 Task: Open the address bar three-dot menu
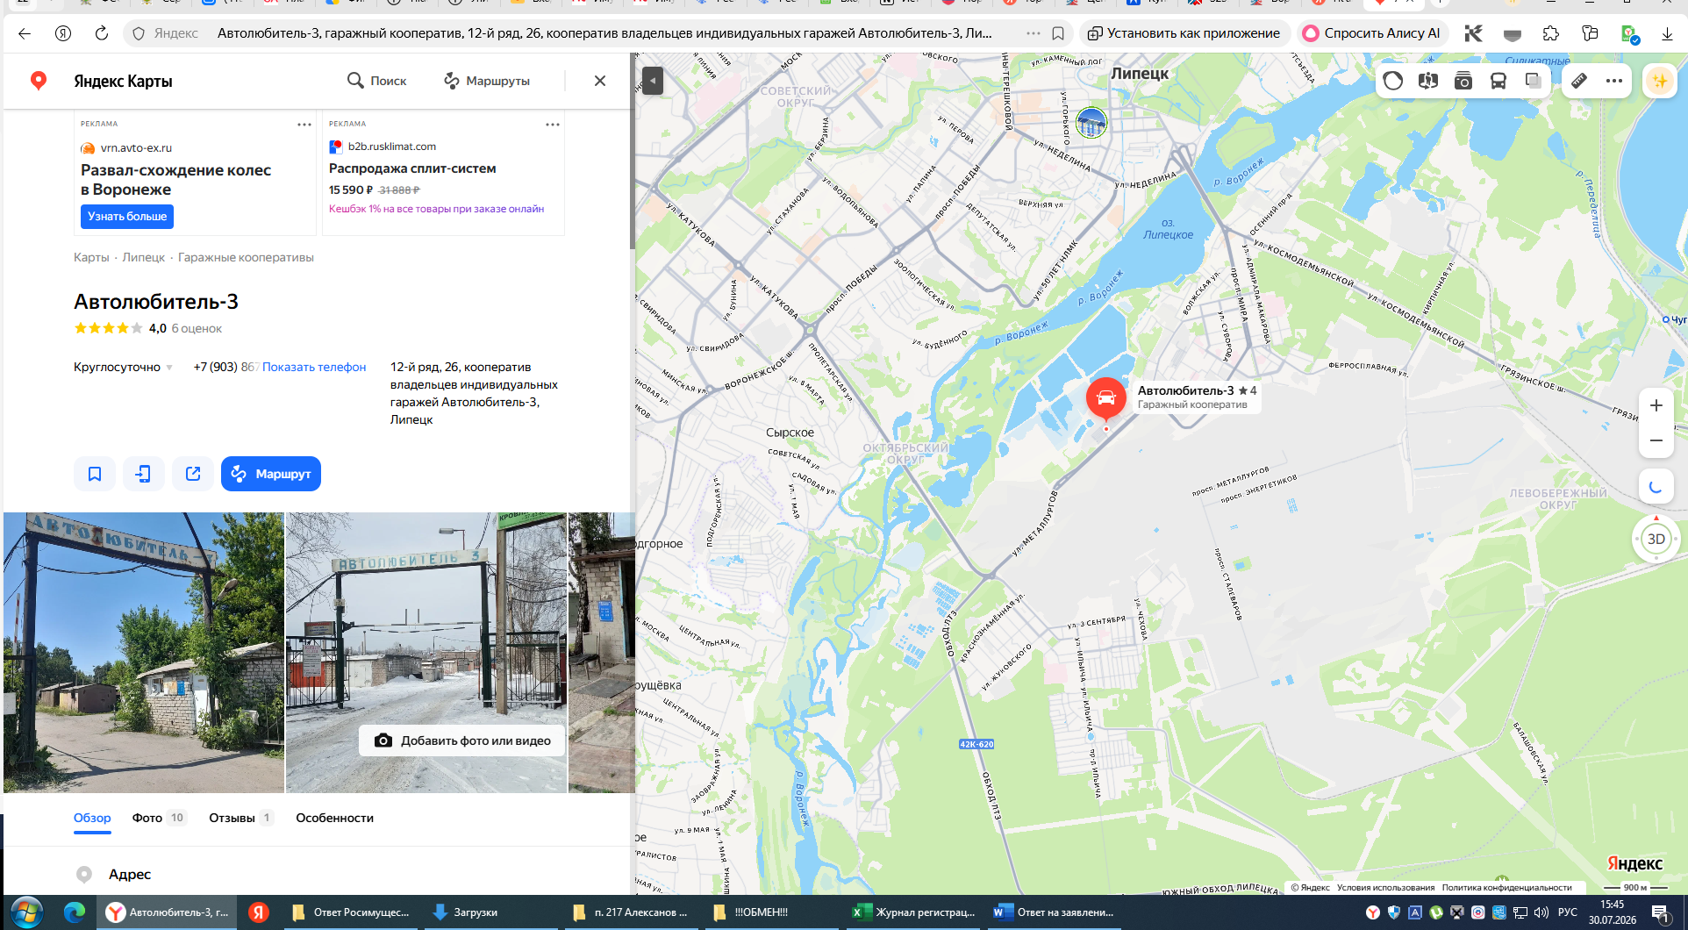pos(1034,33)
